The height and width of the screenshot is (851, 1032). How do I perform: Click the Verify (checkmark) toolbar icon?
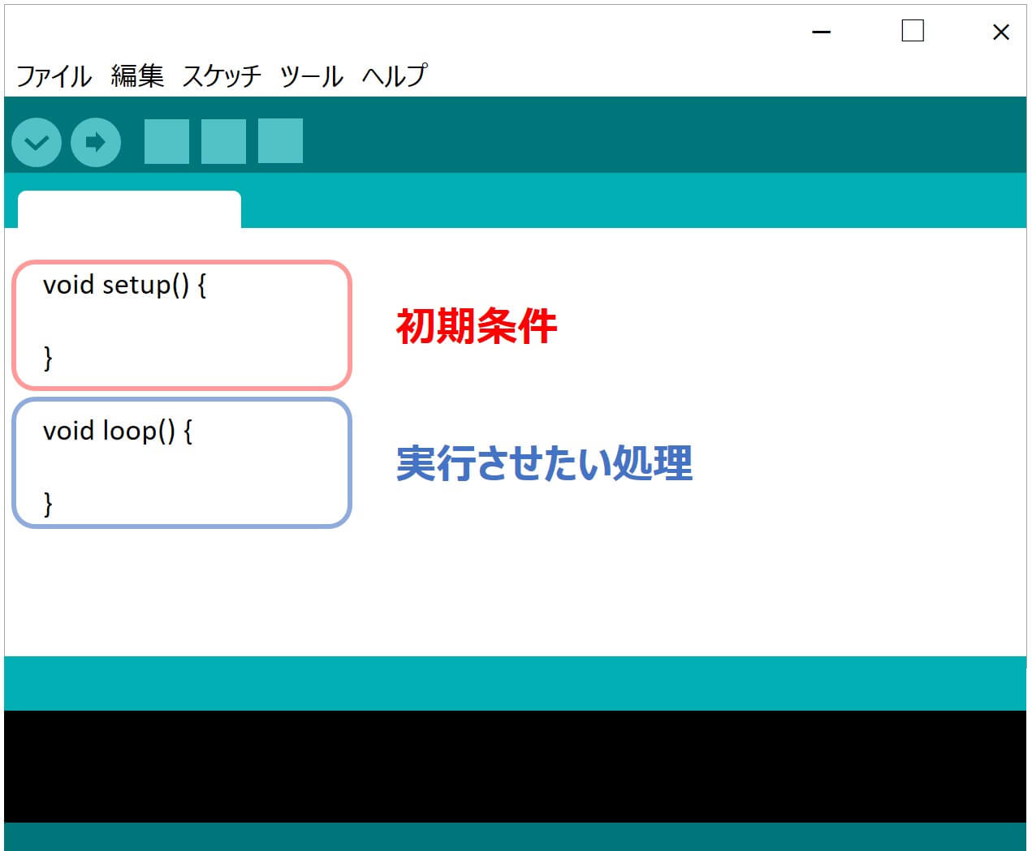tap(36, 142)
